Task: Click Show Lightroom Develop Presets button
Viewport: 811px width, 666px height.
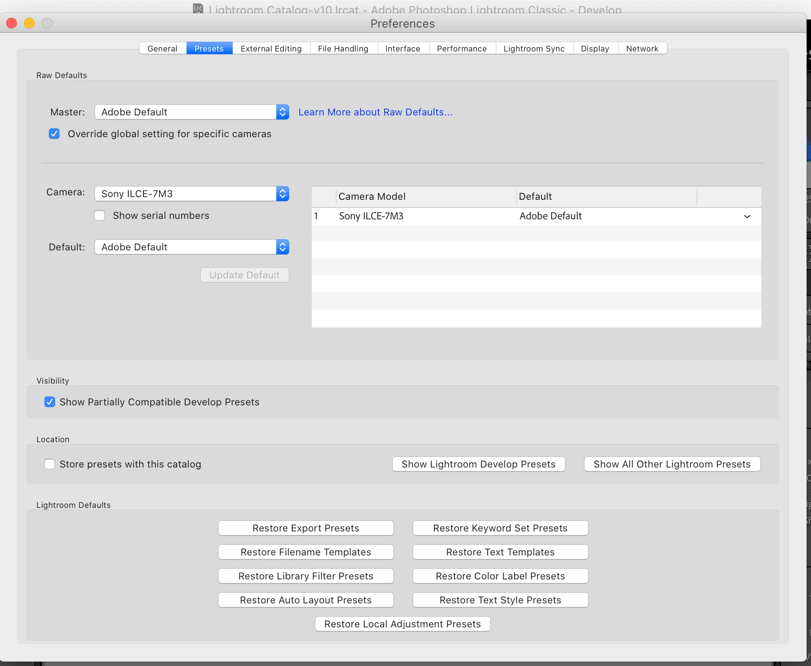Action: coord(479,464)
